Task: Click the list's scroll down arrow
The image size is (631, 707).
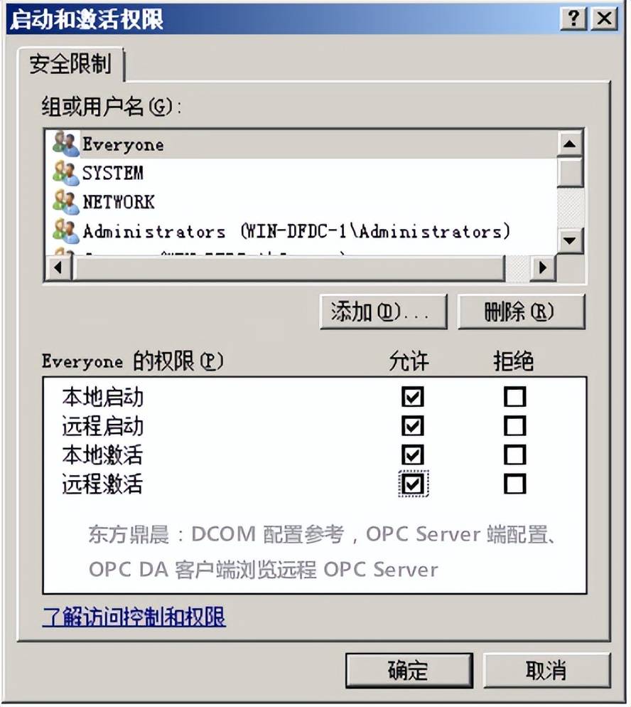Action: tap(570, 241)
